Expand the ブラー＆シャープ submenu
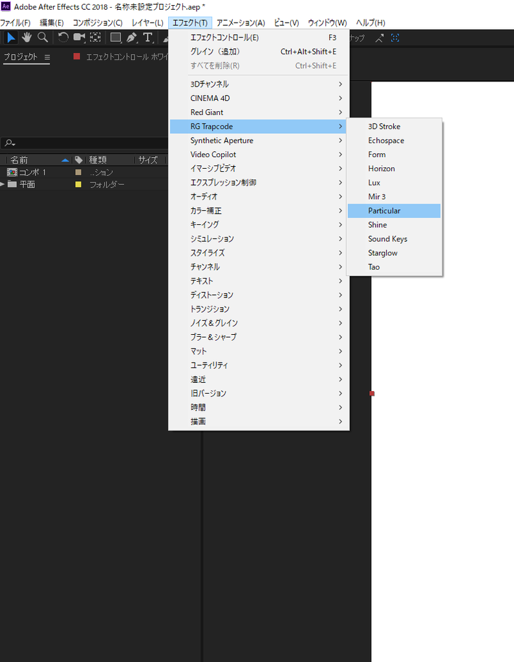Viewport: 514px width, 662px height. (259, 337)
